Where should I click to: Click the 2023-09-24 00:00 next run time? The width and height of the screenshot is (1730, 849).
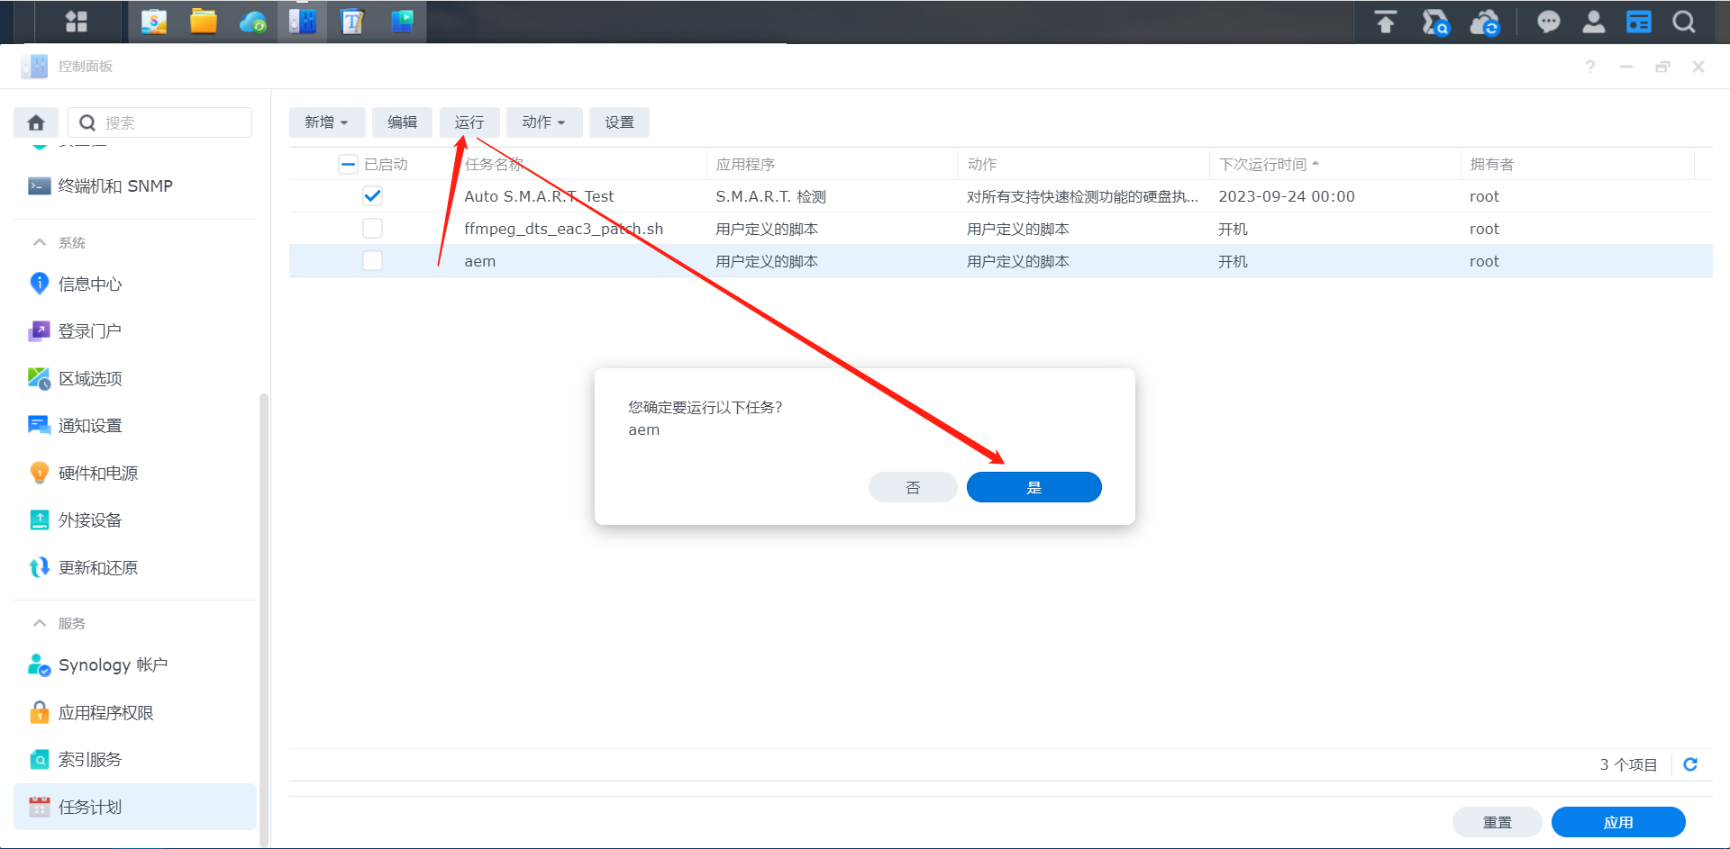tap(1287, 196)
